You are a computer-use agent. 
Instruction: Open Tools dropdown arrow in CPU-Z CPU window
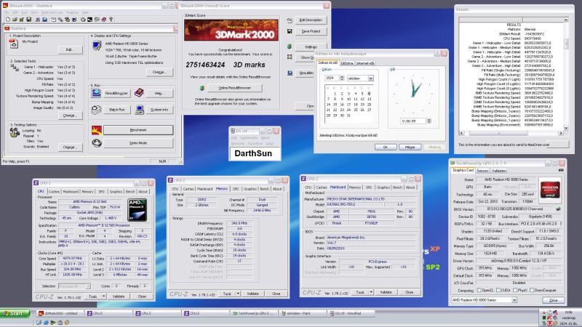[x=103, y=296]
